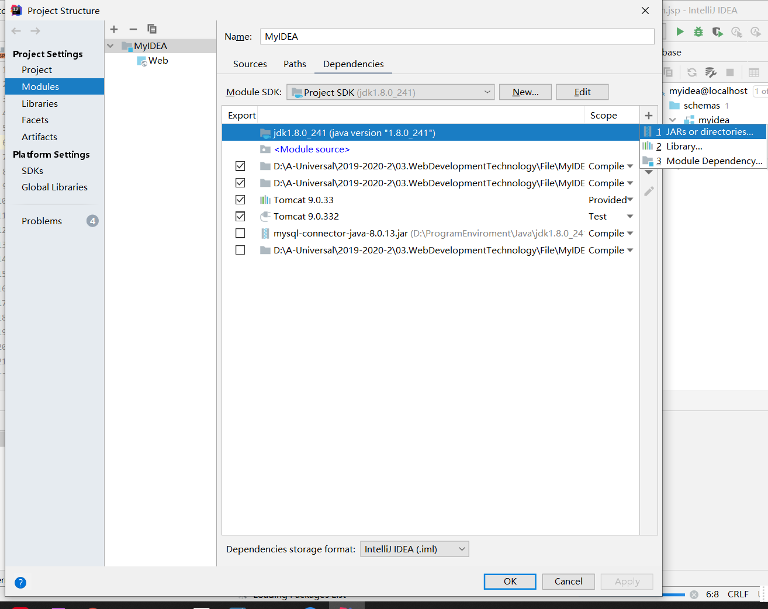Select the jdk1.8.0_241 dependency row

[431, 133]
